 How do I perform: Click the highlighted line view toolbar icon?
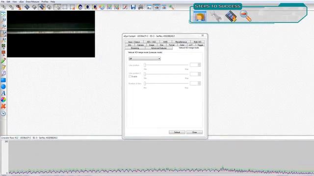point(157,7)
